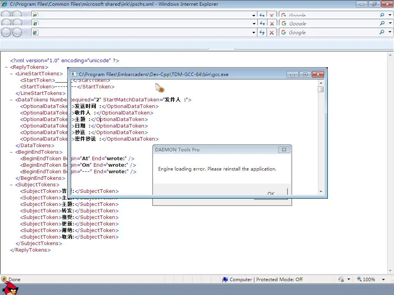This screenshot has width=394, height=295.
Task: Click the Angry Birds taskbar icon
Action: coord(10,288)
